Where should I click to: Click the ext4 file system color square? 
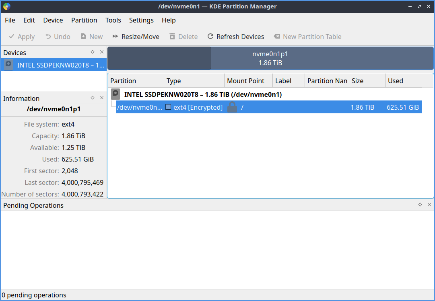click(169, 107)
